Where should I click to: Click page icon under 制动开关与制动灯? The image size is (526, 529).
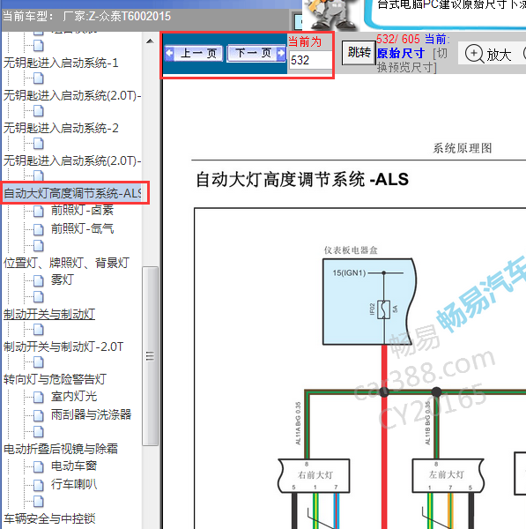pyautogui.click(x=39, y=329)
